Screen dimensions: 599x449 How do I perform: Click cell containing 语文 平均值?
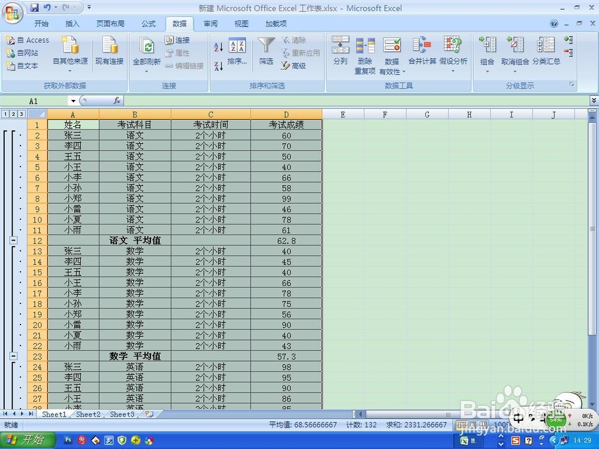[135, 241]
